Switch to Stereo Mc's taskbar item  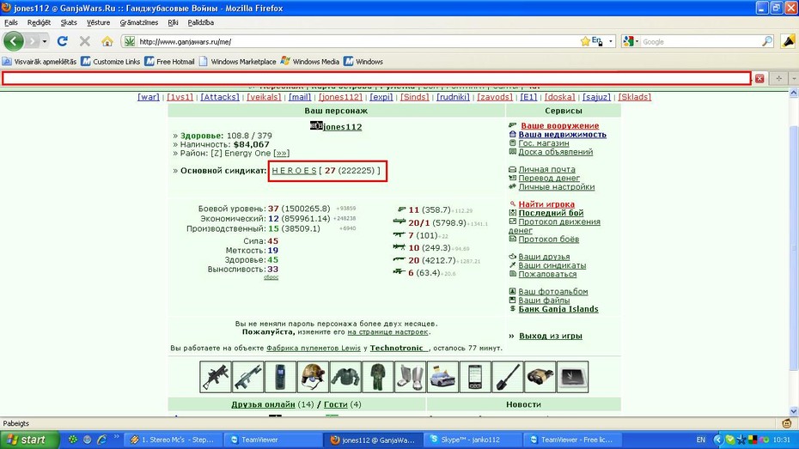pyautogui.click(x=174, y=440)
